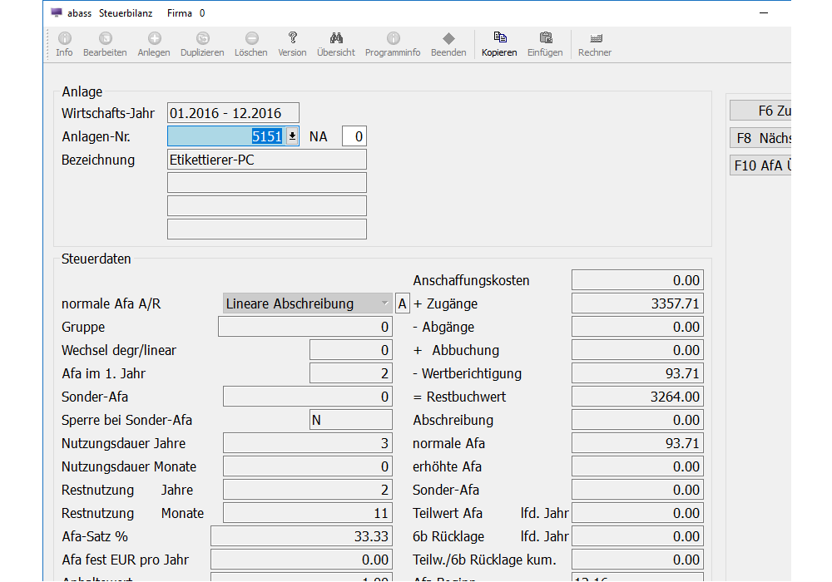Click the Duplizieren toolbar icon

point(202,39)
